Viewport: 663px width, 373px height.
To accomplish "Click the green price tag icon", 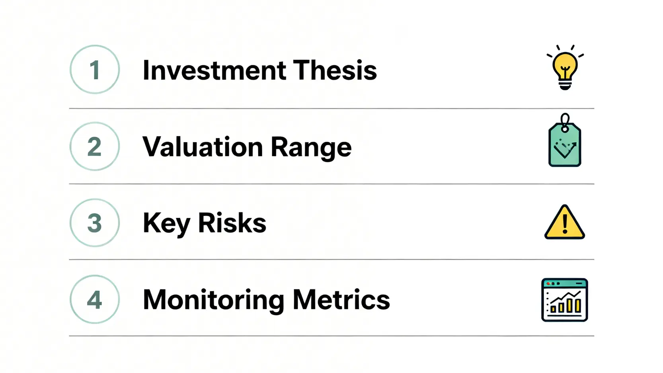I will click(565, 143).
